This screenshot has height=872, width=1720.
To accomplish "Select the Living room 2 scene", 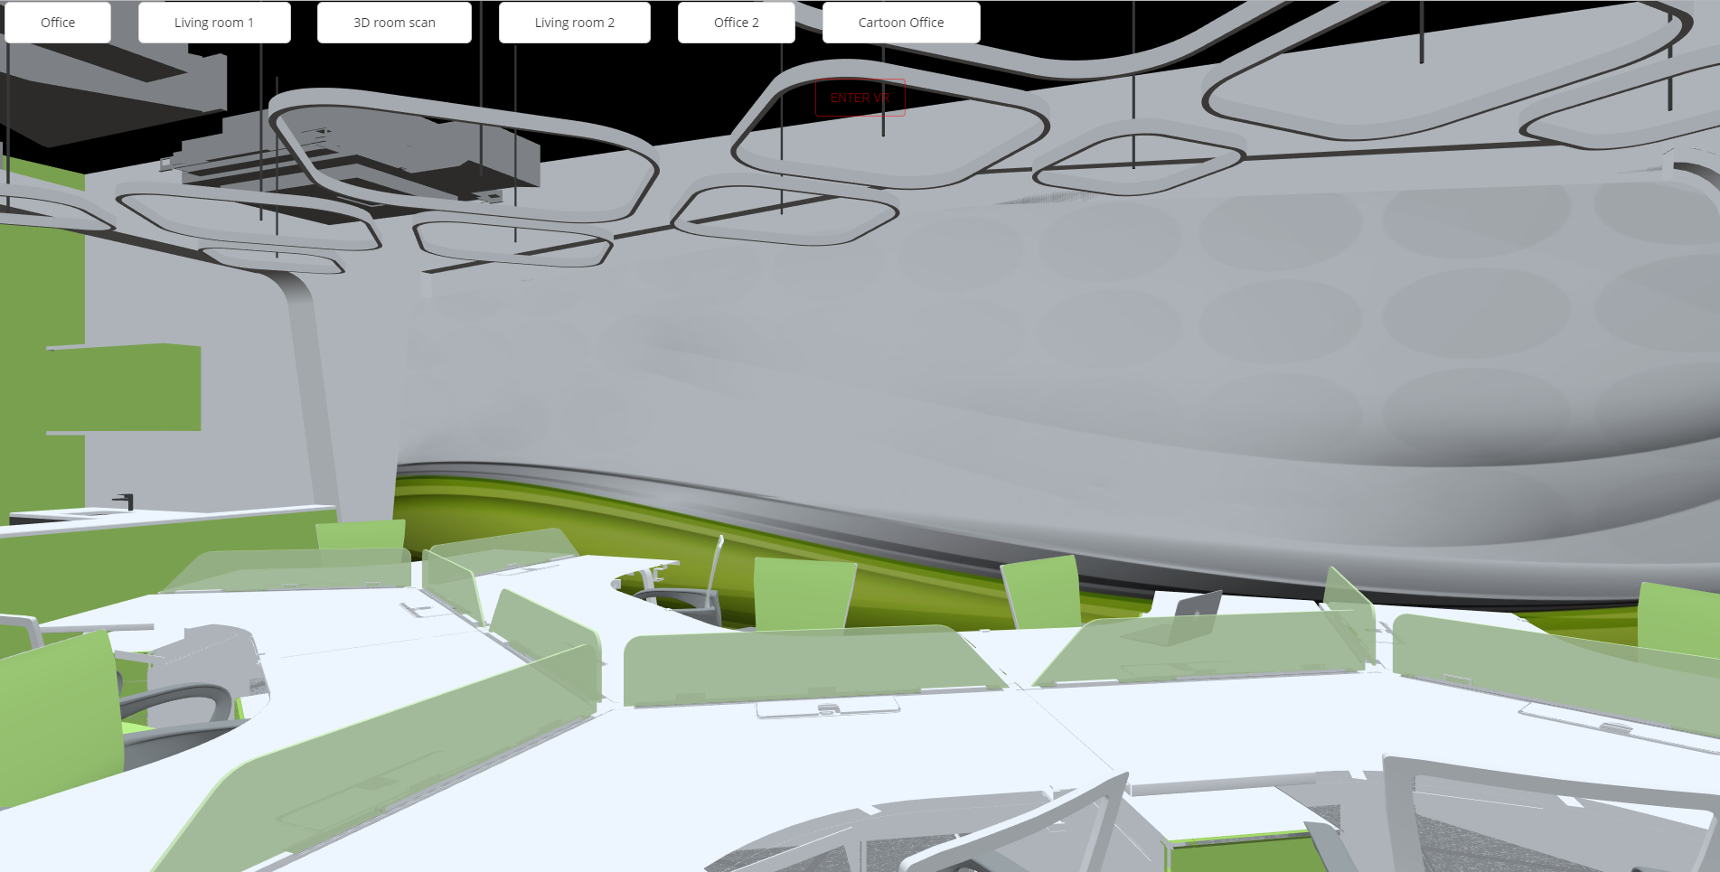I will (574, 23).
